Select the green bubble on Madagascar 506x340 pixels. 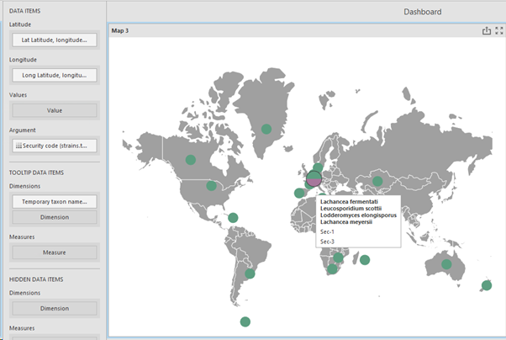(x=365, y=259)
